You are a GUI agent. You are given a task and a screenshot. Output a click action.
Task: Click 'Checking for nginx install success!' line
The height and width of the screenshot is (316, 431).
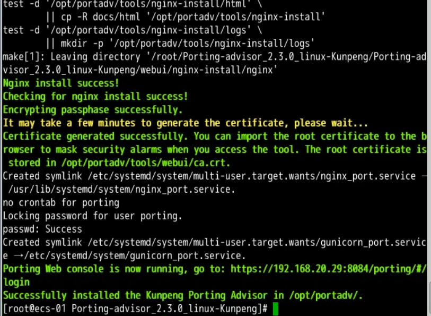pyautogui.click(x=95, y=96)
